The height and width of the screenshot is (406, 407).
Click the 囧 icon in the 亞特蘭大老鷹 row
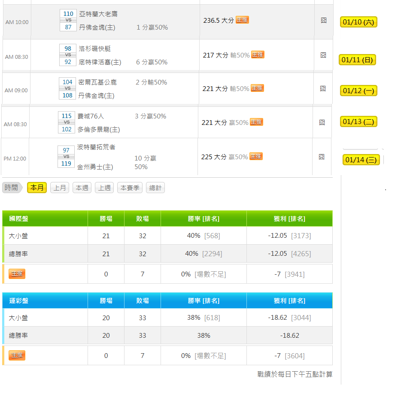324,20
